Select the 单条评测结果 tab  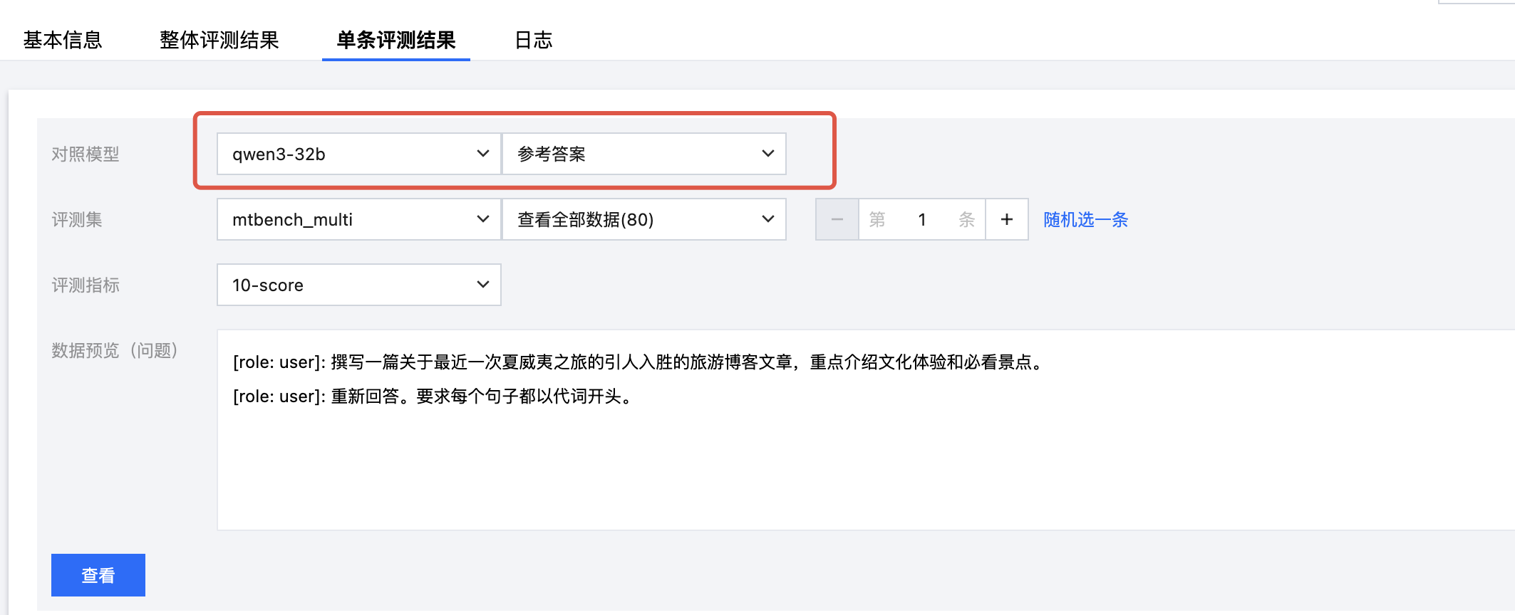coord(395,40)
